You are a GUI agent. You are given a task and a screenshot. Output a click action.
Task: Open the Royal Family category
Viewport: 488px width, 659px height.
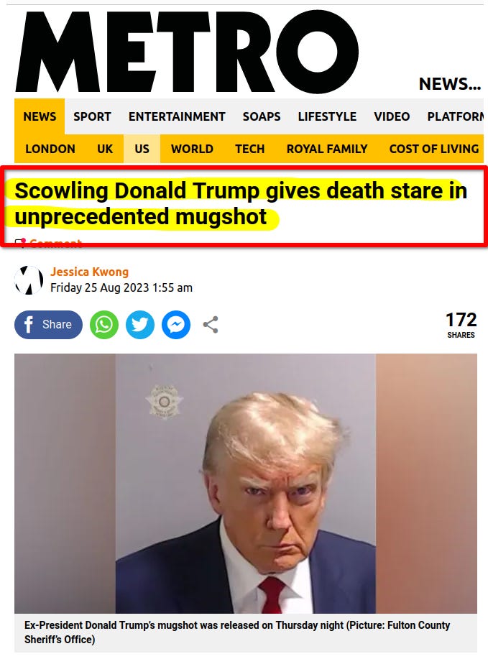point(327,149)
